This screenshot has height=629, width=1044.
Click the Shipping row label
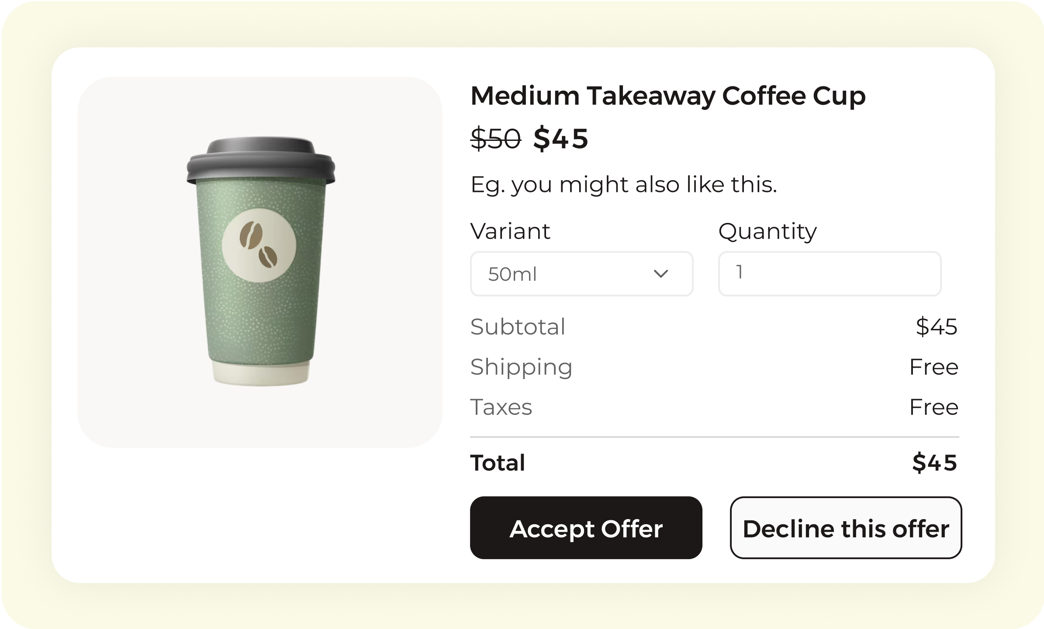[x=521, y=367]
